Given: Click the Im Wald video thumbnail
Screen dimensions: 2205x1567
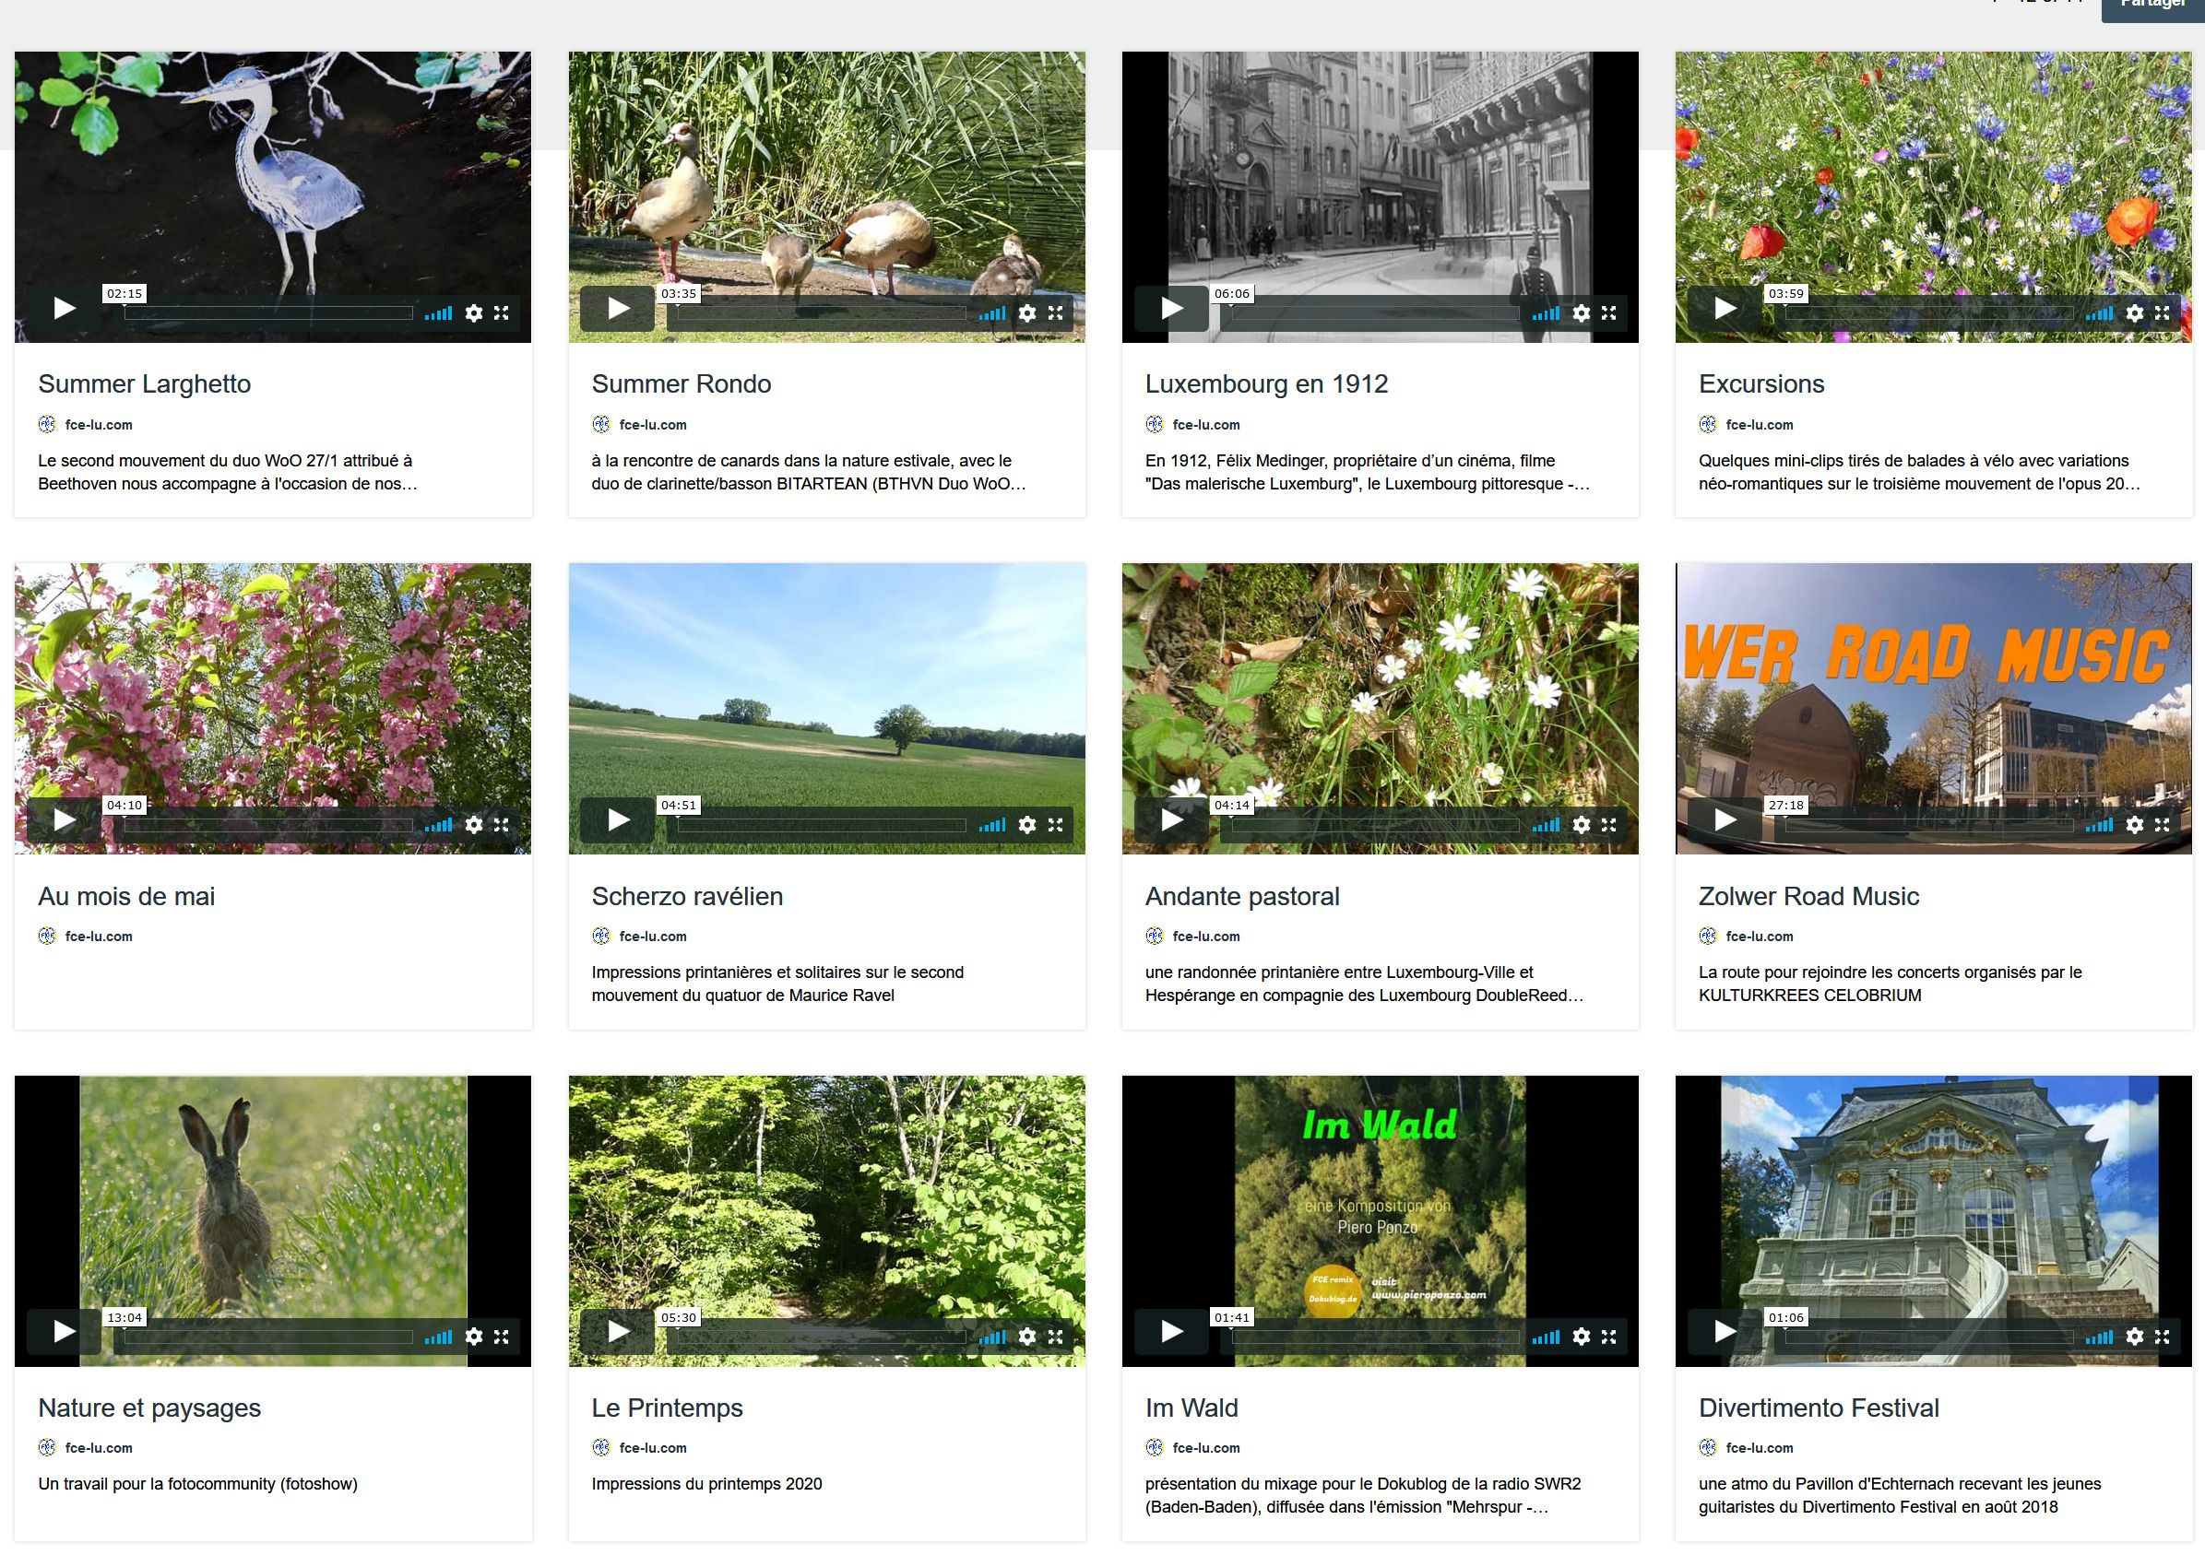Looking at the screenshot, I should coord(1380,1196).
